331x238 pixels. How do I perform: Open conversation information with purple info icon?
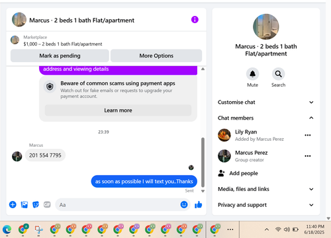click(195, 20)
